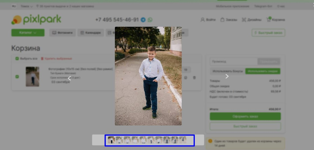Select the fifth thumbnail in the preview strip
The width and height of the screenshot is (314, 150).
pos(143,140)
